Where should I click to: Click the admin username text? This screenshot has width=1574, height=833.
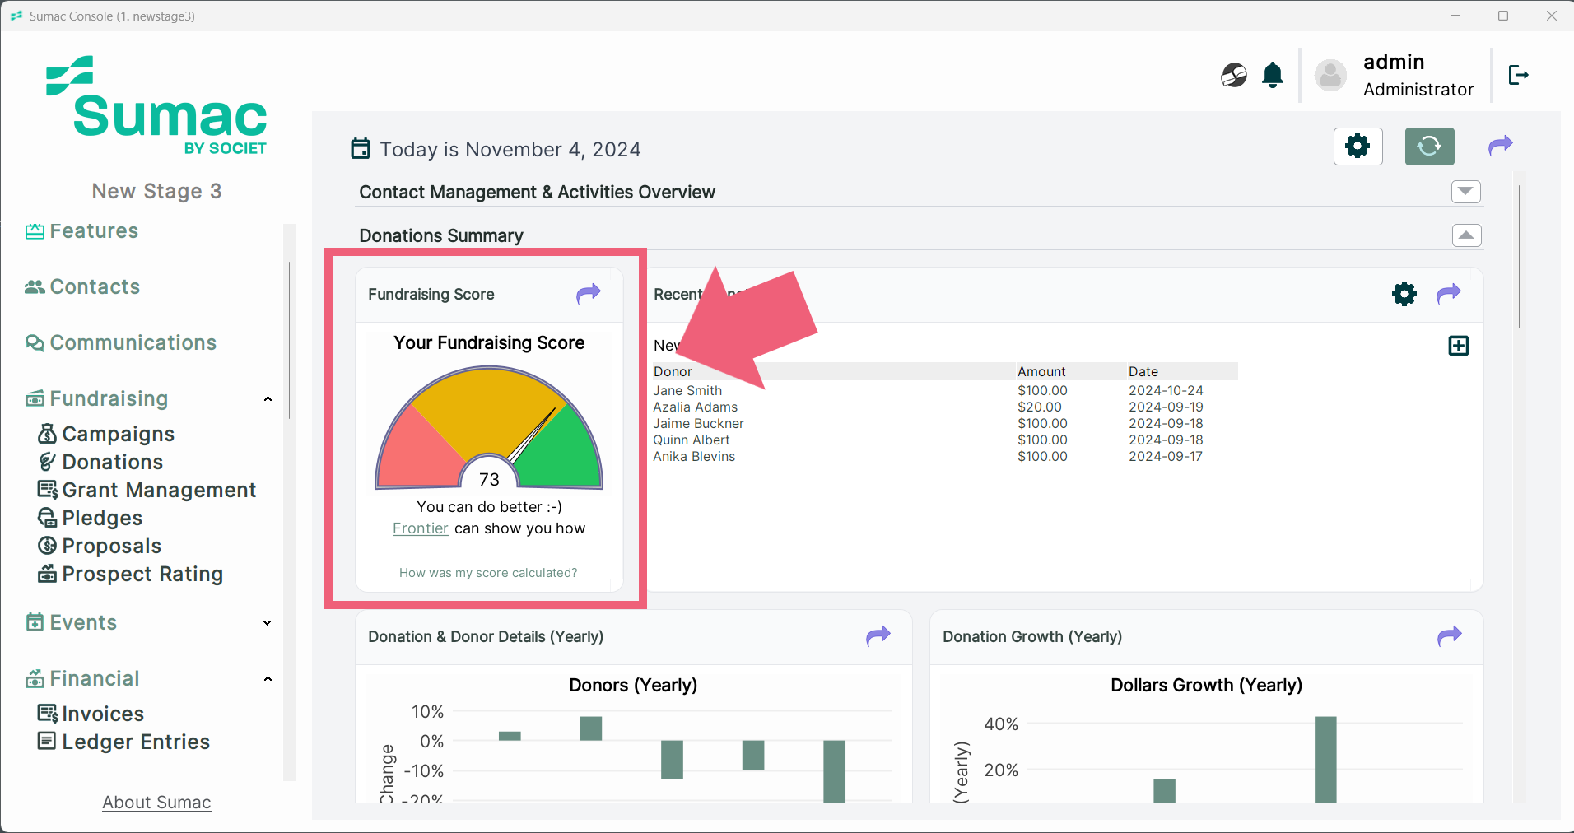pos(1394,63)
